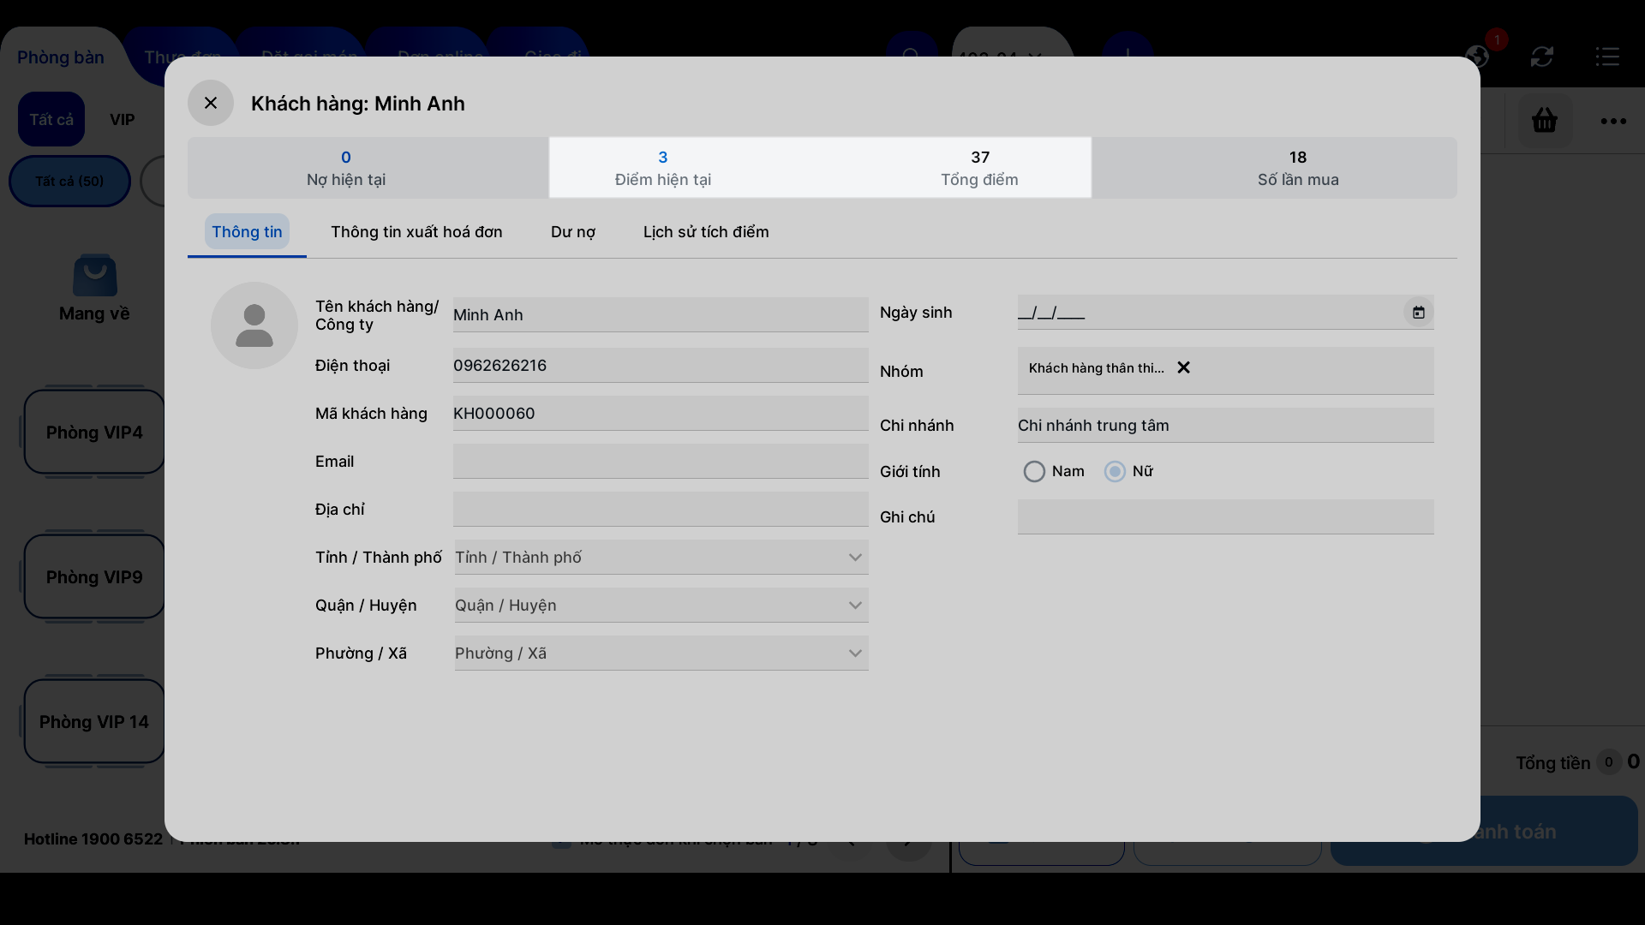Click the Tổng điểm value 37
1645x925 pixels.
point(980,158)
